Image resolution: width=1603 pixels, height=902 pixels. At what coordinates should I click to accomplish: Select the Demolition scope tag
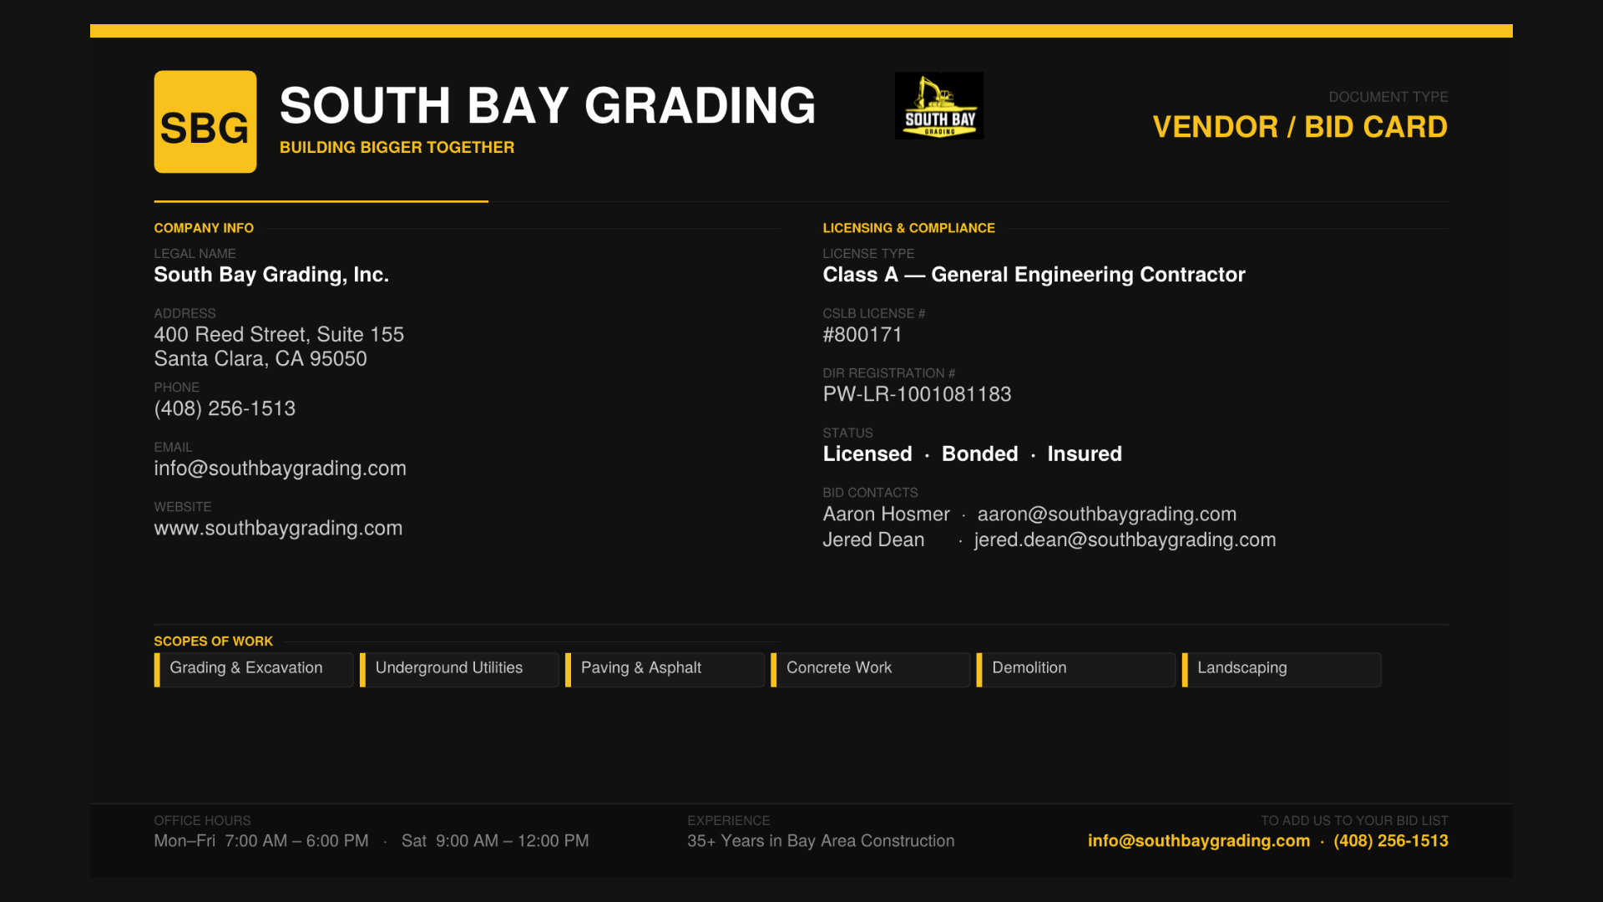pos(1075,669)
